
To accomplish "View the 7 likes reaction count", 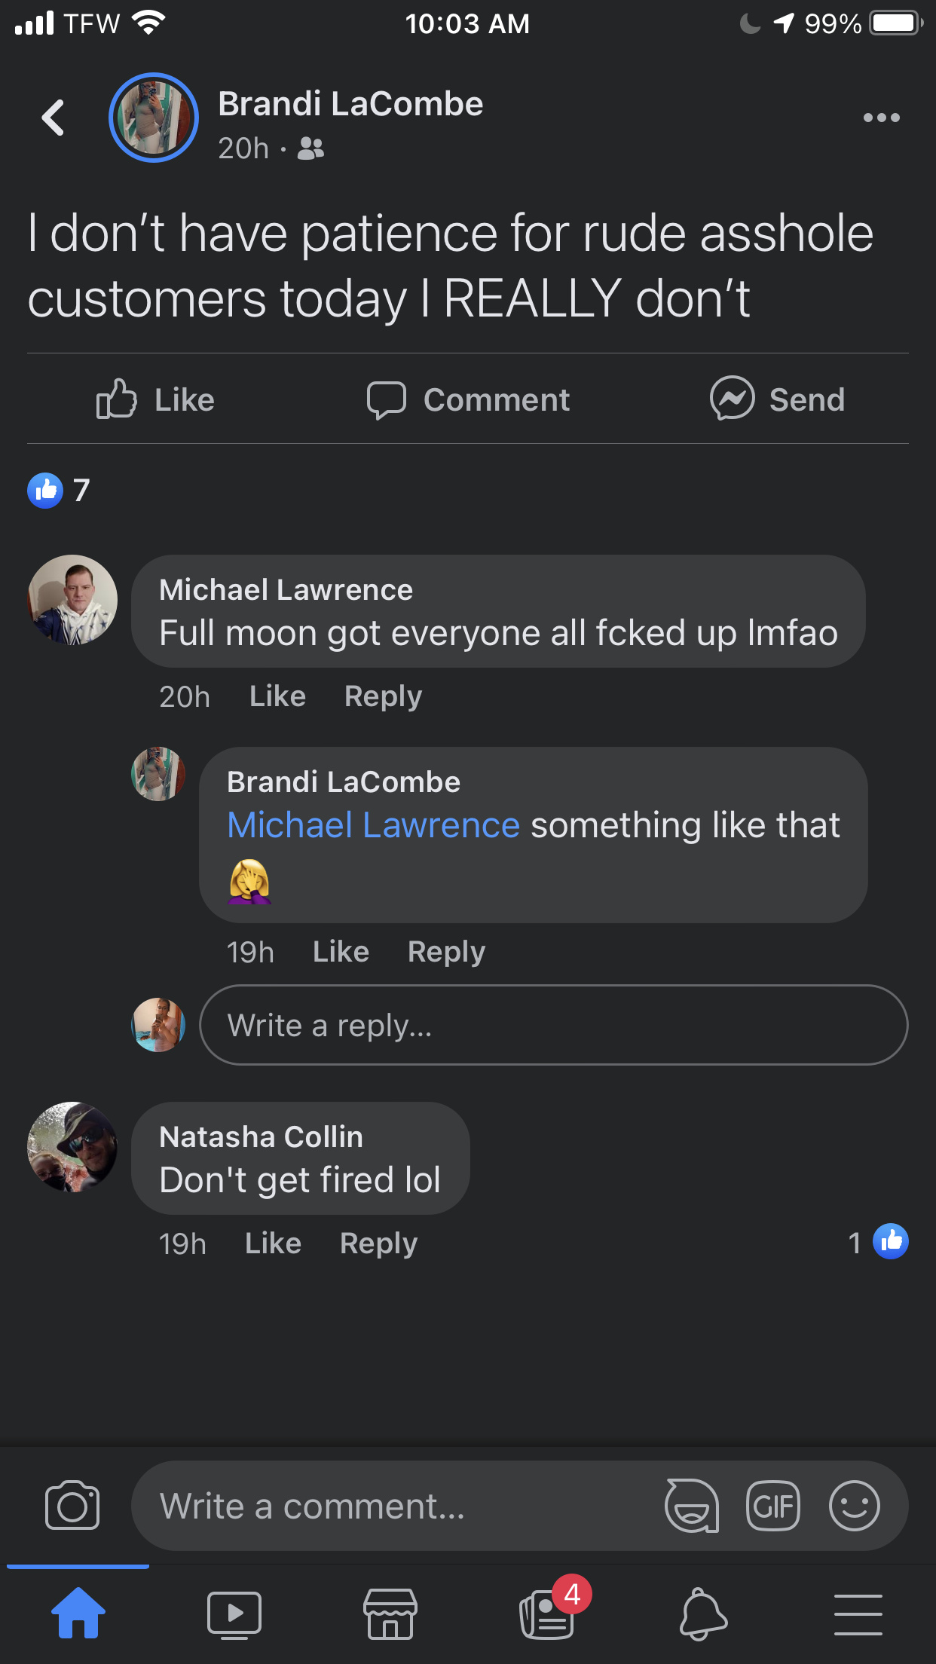I will [59, 491].
